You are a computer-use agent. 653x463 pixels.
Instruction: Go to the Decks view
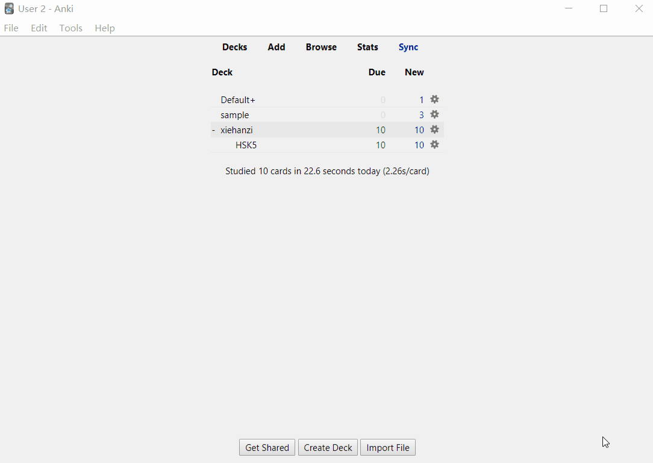click(x=234, y=47)
